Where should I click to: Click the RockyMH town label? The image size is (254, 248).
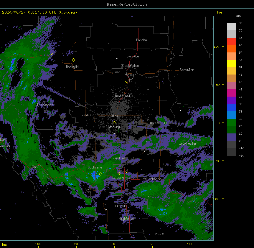click(x=72, y=67)
